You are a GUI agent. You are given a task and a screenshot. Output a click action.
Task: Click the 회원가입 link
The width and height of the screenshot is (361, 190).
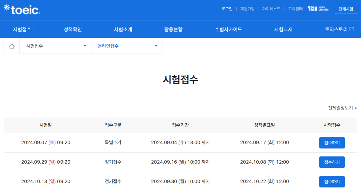click(247, 9)
